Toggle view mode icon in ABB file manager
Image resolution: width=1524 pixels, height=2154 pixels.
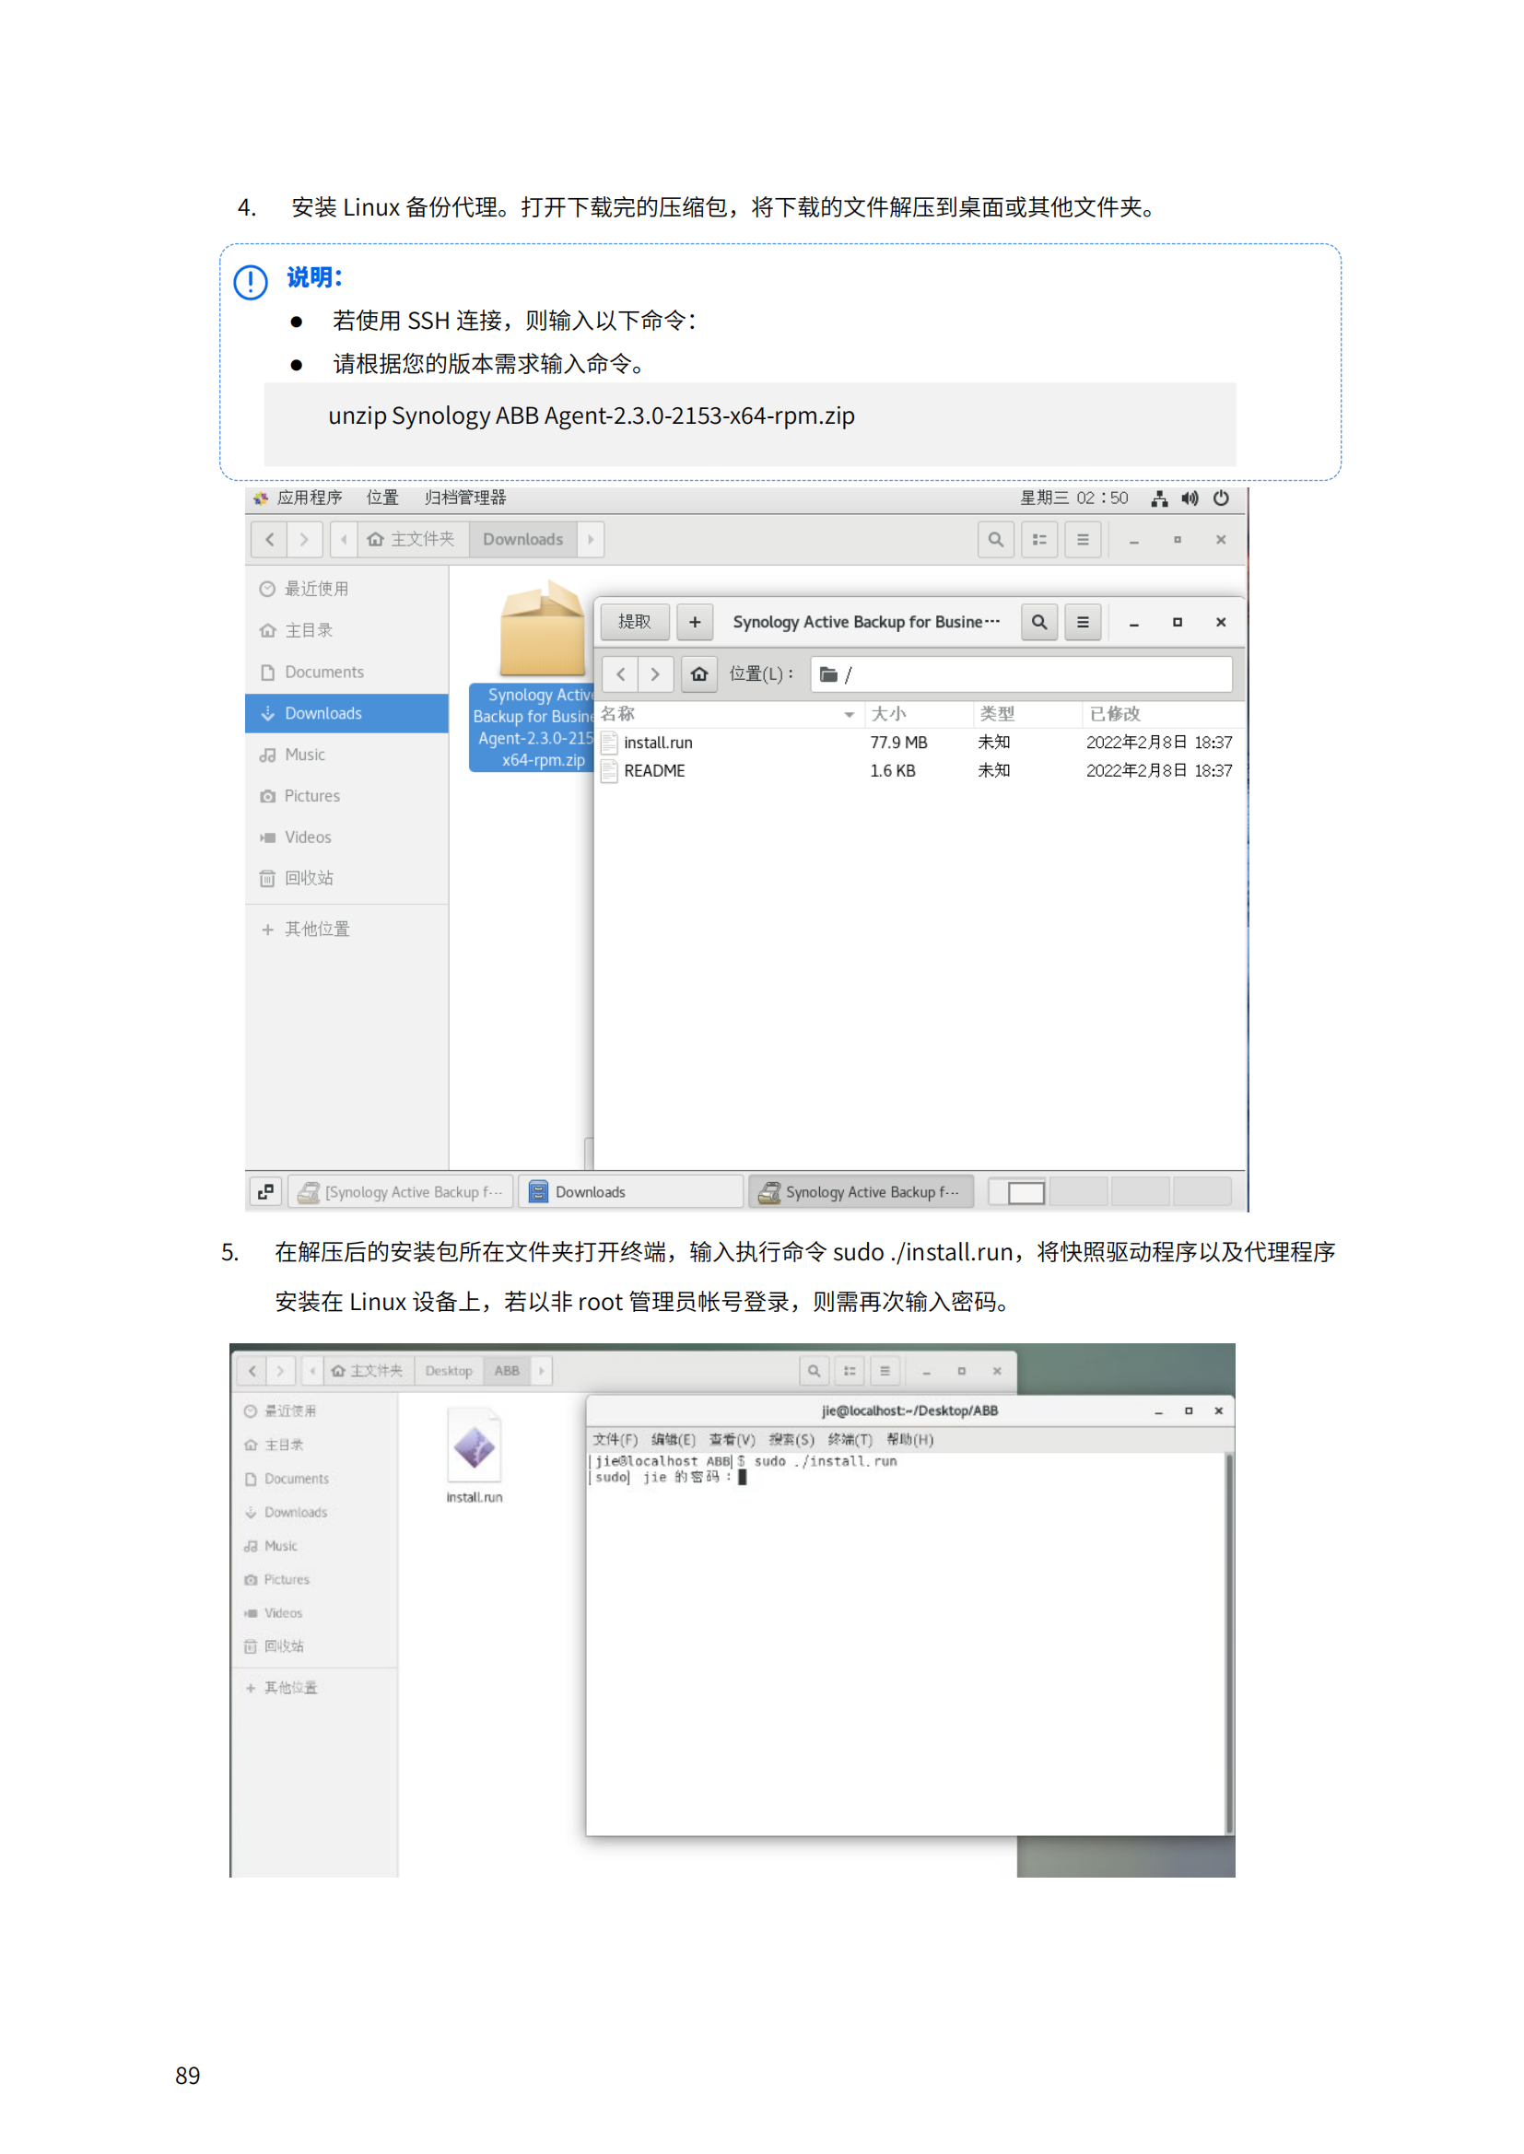(850, 1371)
